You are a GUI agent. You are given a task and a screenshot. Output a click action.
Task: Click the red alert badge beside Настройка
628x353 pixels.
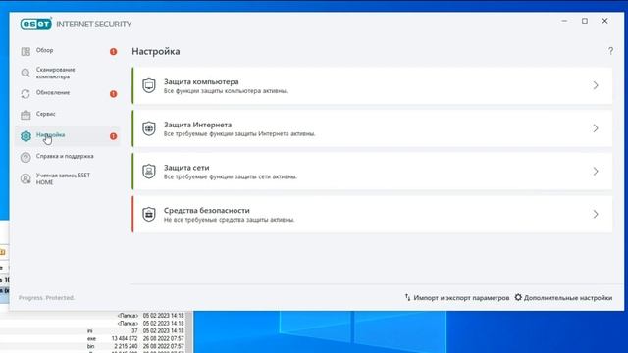coord(114,136)
